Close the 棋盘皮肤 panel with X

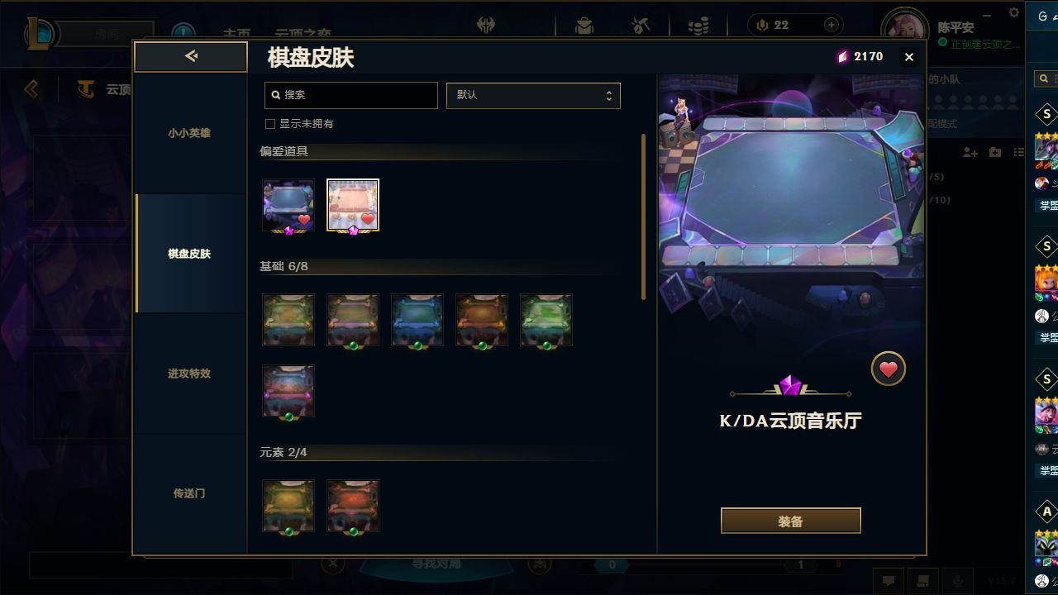click(x=909, y=57)
